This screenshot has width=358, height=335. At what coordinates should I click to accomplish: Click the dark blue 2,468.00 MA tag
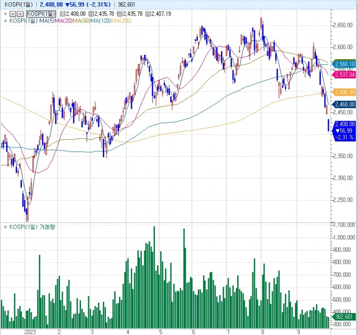344,104
